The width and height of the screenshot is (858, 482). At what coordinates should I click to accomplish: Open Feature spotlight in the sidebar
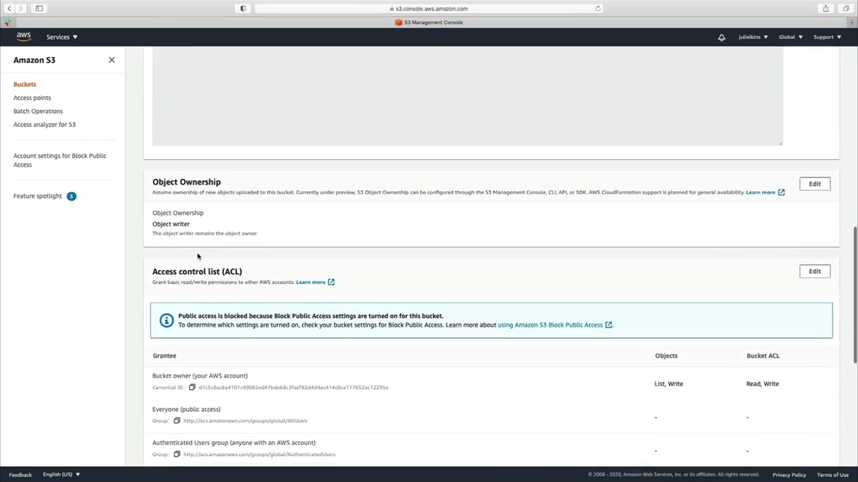coord(38,196)
